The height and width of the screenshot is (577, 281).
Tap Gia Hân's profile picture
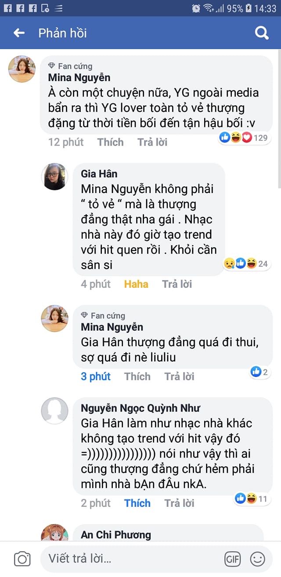(x=54, y=177)
